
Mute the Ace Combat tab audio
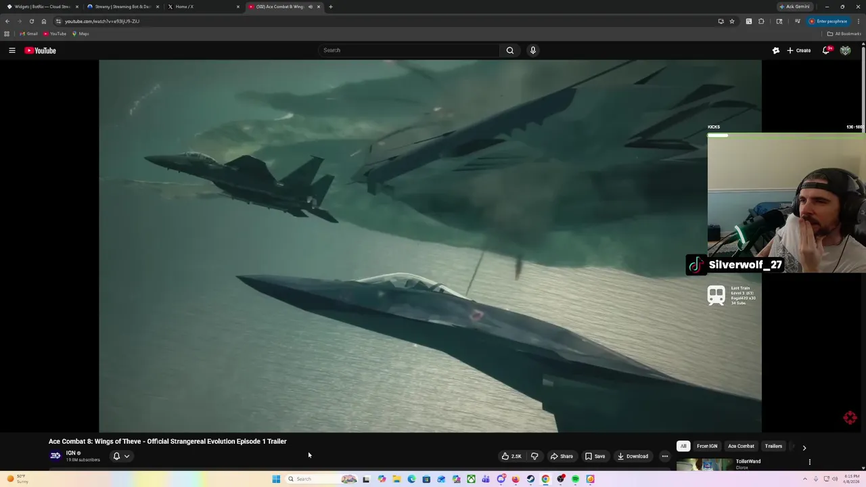(x=311, y=7)
